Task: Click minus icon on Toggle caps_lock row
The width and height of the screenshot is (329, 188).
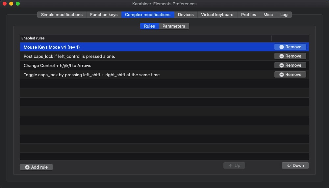Action: coord(282,75)
